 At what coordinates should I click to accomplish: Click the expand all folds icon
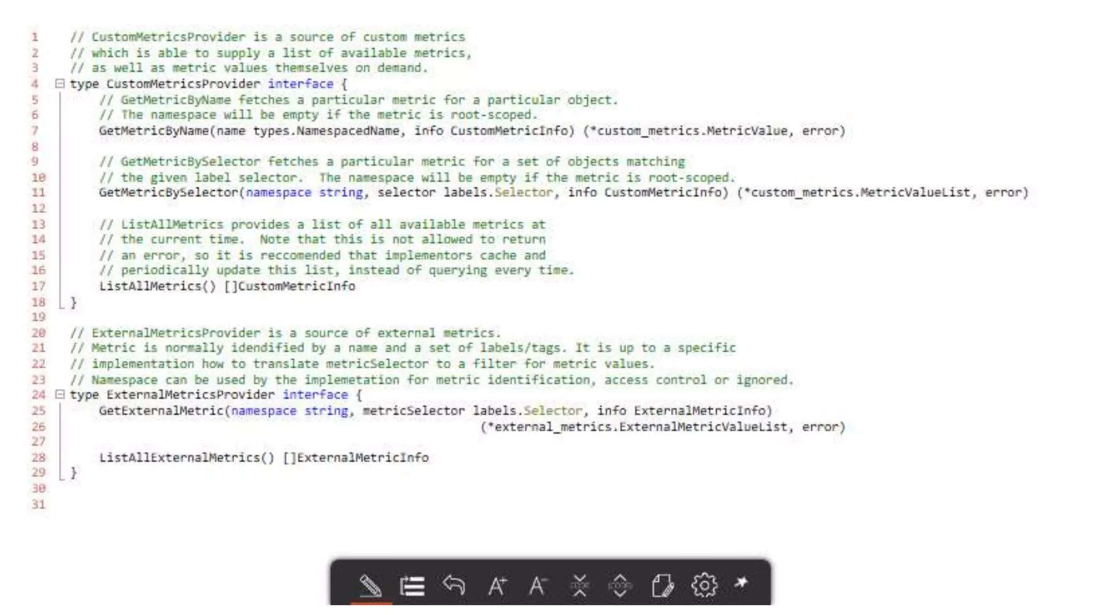(x=620, y=586)
